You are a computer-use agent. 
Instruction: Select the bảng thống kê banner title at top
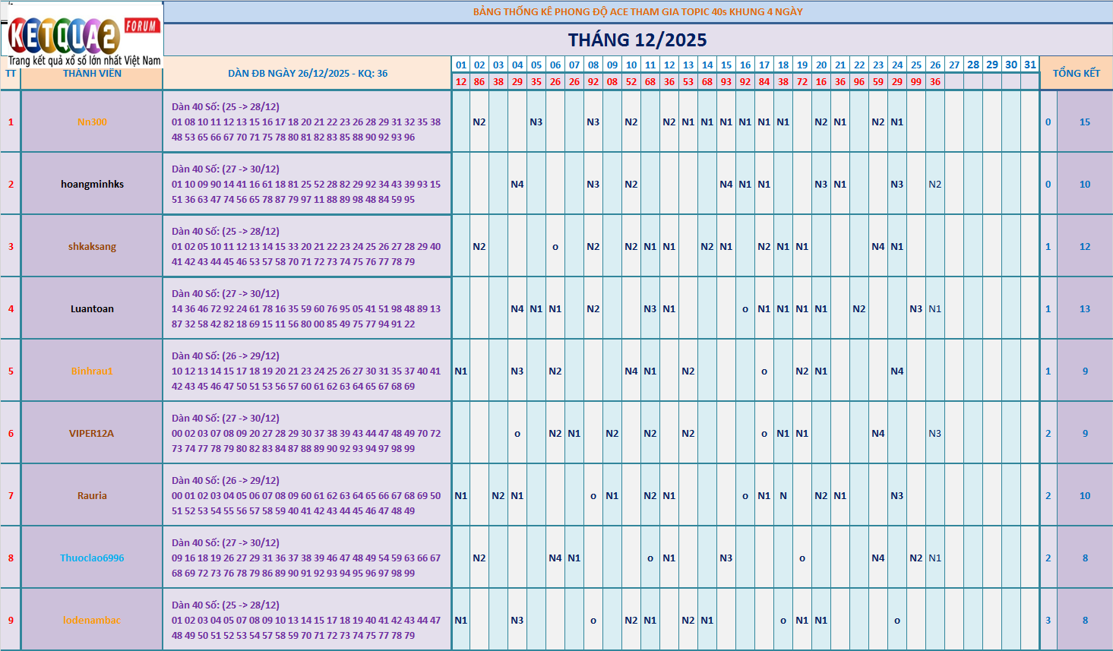pyautogui.click(x=637, y=11)
